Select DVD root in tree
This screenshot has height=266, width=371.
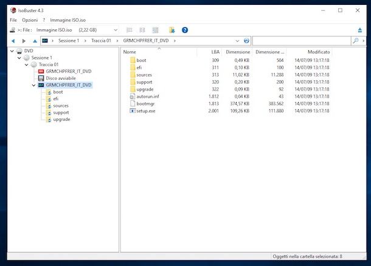(29, 51)
